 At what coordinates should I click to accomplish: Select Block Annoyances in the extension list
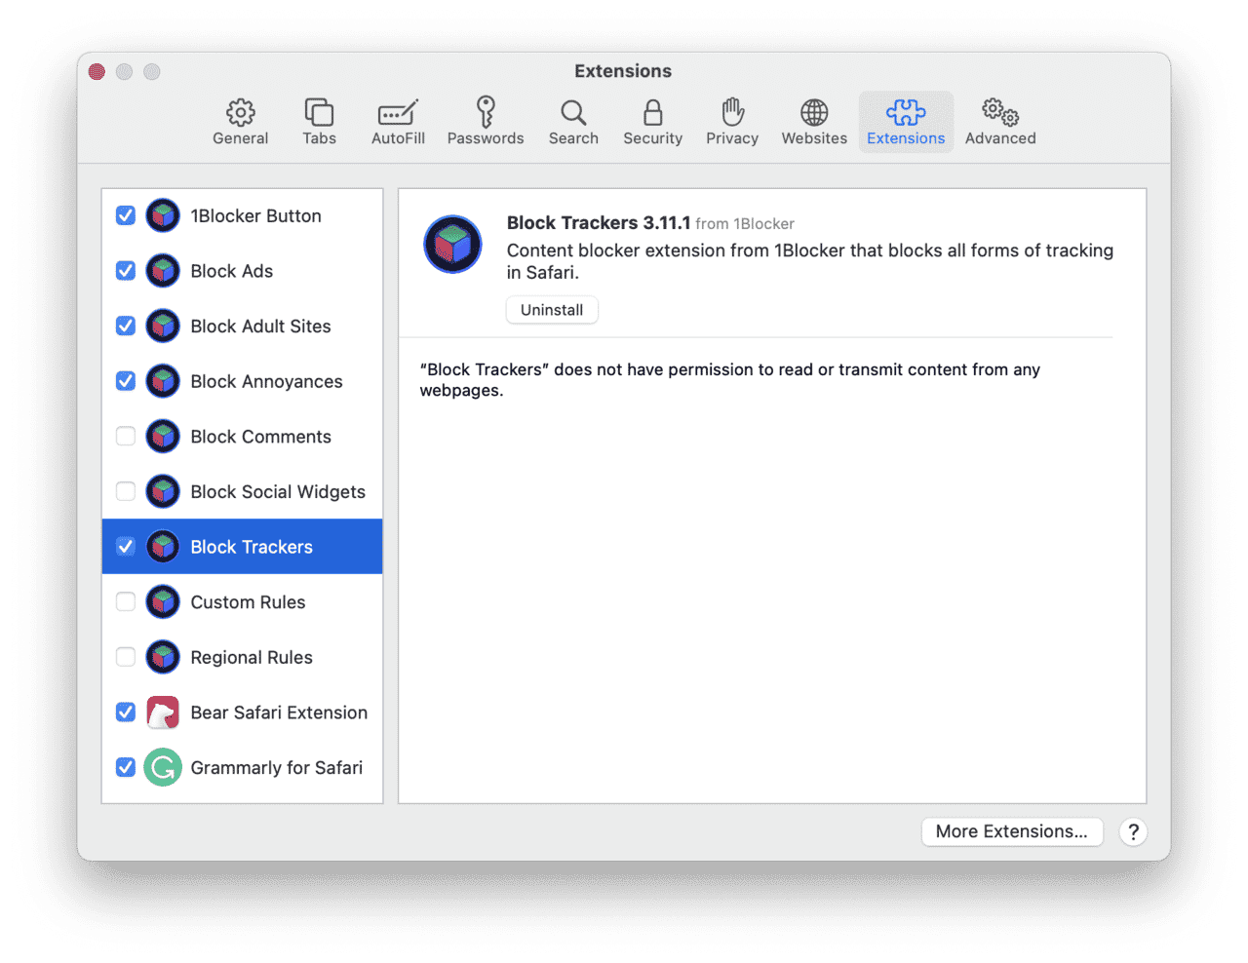(266, 380)
